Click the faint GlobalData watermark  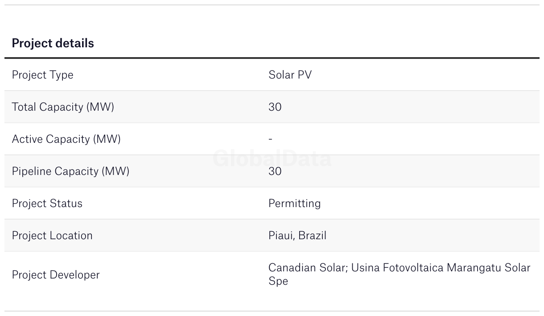(272, 159)
